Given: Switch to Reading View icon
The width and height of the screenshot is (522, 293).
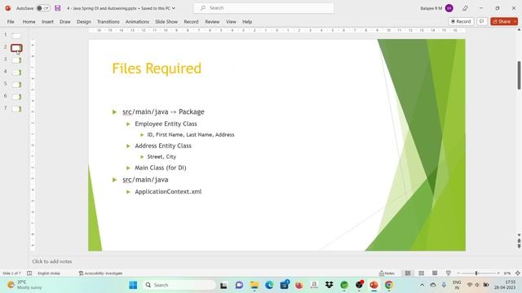Looking at the screenshot, I should pyautogui.click(x=435, y=273).
